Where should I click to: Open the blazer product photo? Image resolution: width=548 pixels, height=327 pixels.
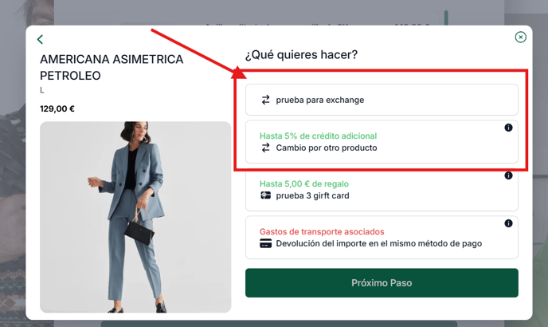click(x=135, y=217)
